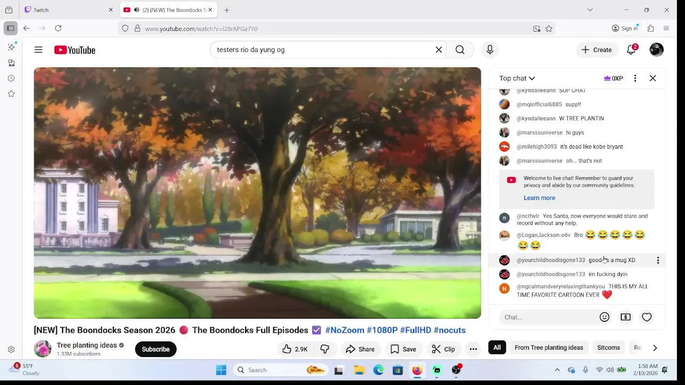Viewport: 685px width, 385px height.
Task: Open the #NoZoom hashtag link
Action: [x=345, y=330]
